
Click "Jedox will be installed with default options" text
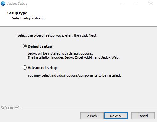coord(60,53)
